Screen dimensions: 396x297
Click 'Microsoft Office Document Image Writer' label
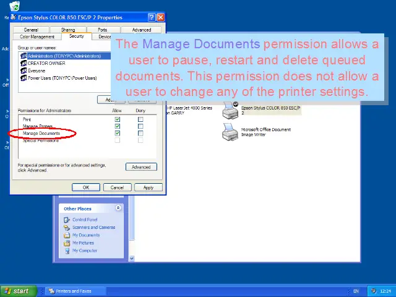tap(266, 132)
